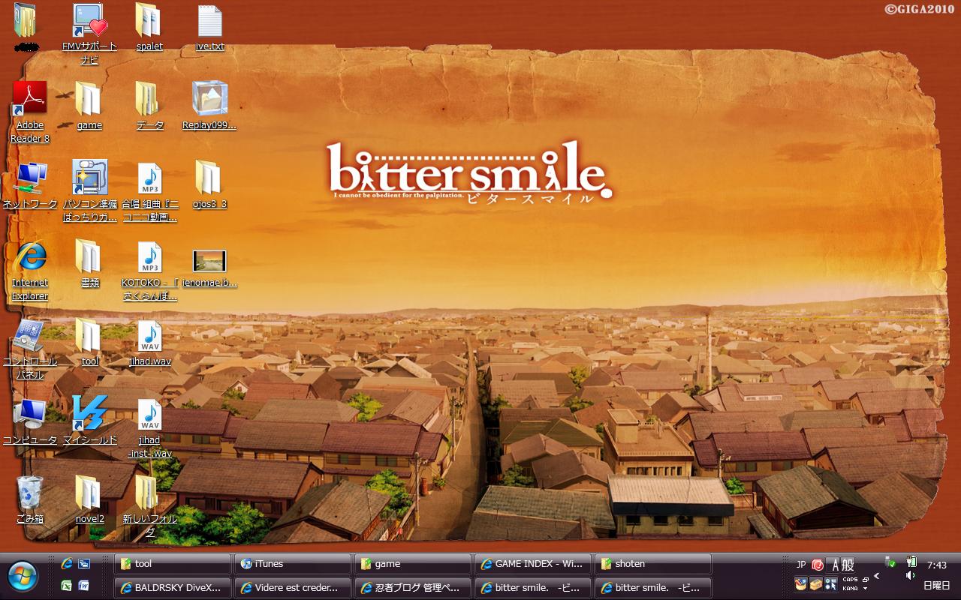This screenshot has width=961, height=600.
Task: Open the novel2 folder
Action: pos(89,499)
